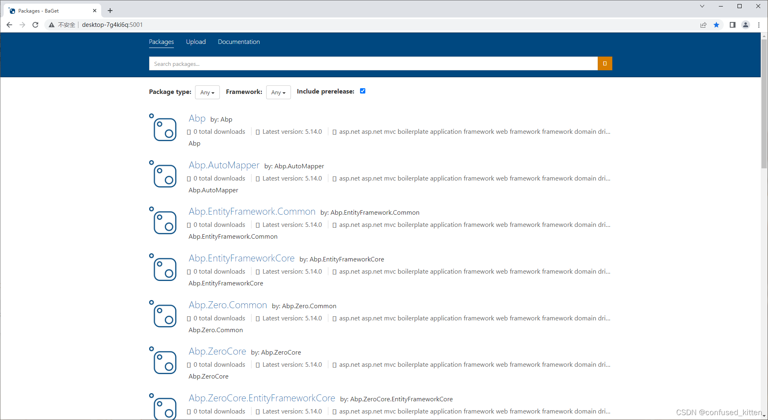This screenshot has width=768, height=420.
Task: Go back with browser back arrow
Action: pyautogui.click(x=9, y=25)
